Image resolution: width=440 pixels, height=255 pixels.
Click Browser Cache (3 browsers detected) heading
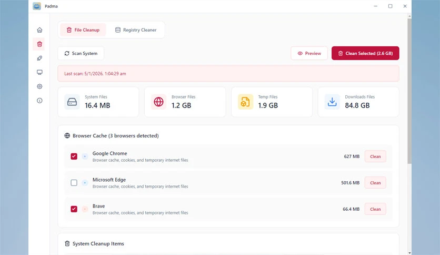click(116, 135)
